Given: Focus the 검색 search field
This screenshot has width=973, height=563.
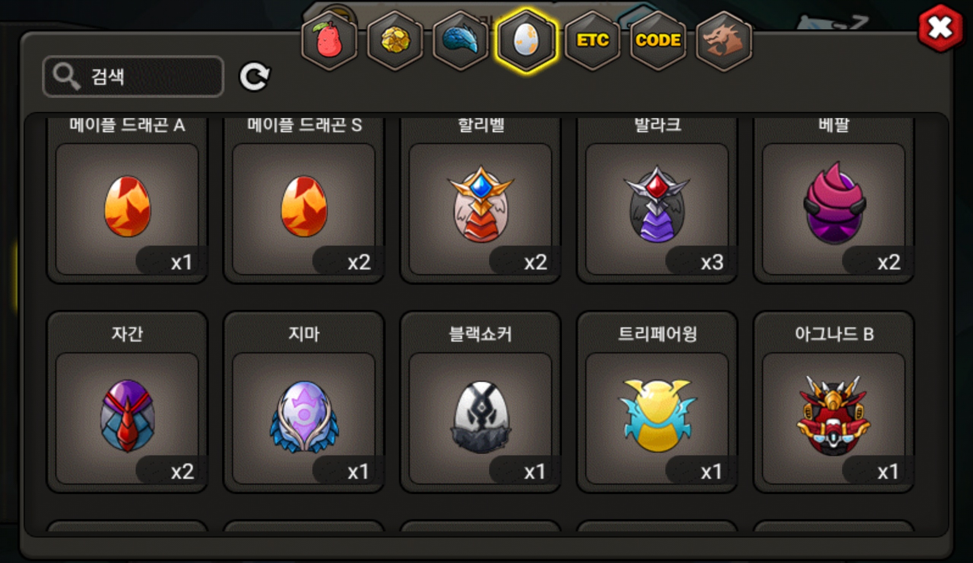Looking at the screenshot, I should pyautogui.click(x=133, y=76).
